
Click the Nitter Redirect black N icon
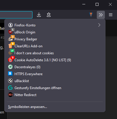pos(10,95)
